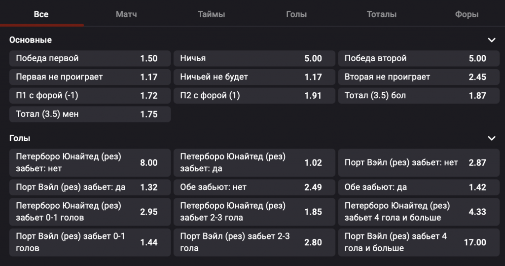Select the Все tab
This screenshot has width=505, height=266.
pyautogui.click(x=41, y=14)
